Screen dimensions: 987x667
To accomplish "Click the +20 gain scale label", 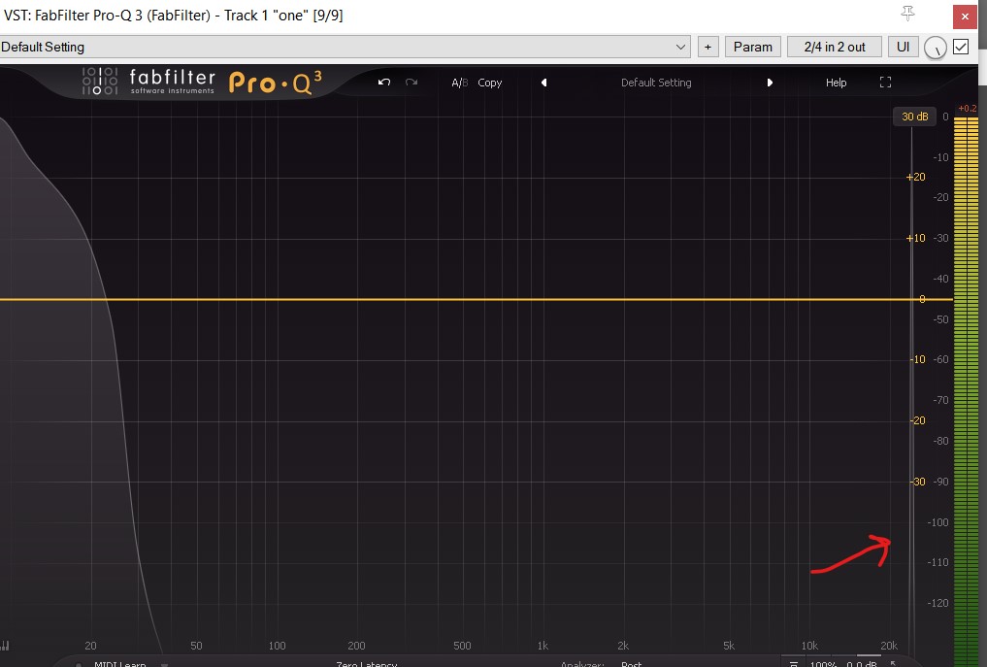I will coord(916,177).
